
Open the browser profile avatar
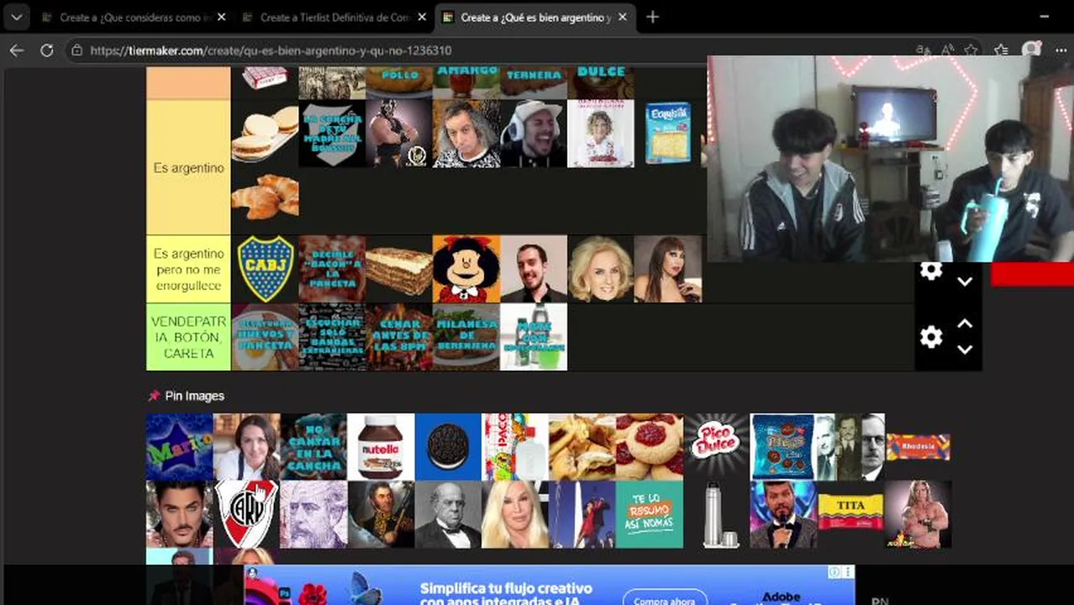pyautogui.click(x=1031, y=50)
